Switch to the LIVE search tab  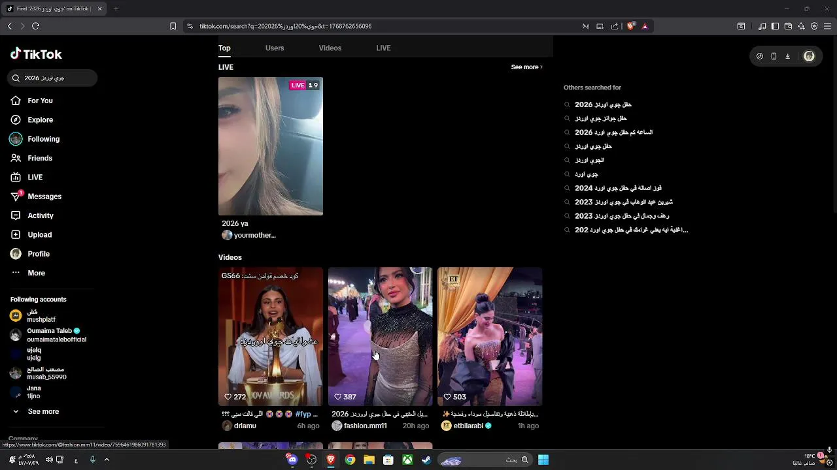(x=383, y=48)
